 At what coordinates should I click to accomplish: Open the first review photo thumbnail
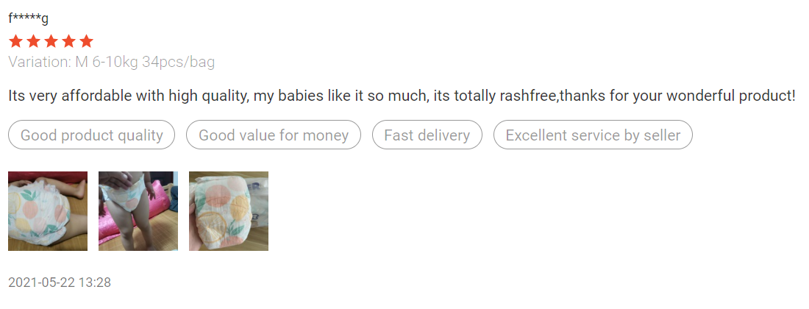(48, 211)
